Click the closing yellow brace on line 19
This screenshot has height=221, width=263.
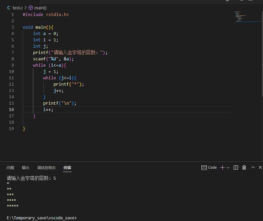click(x=24, y=129)
